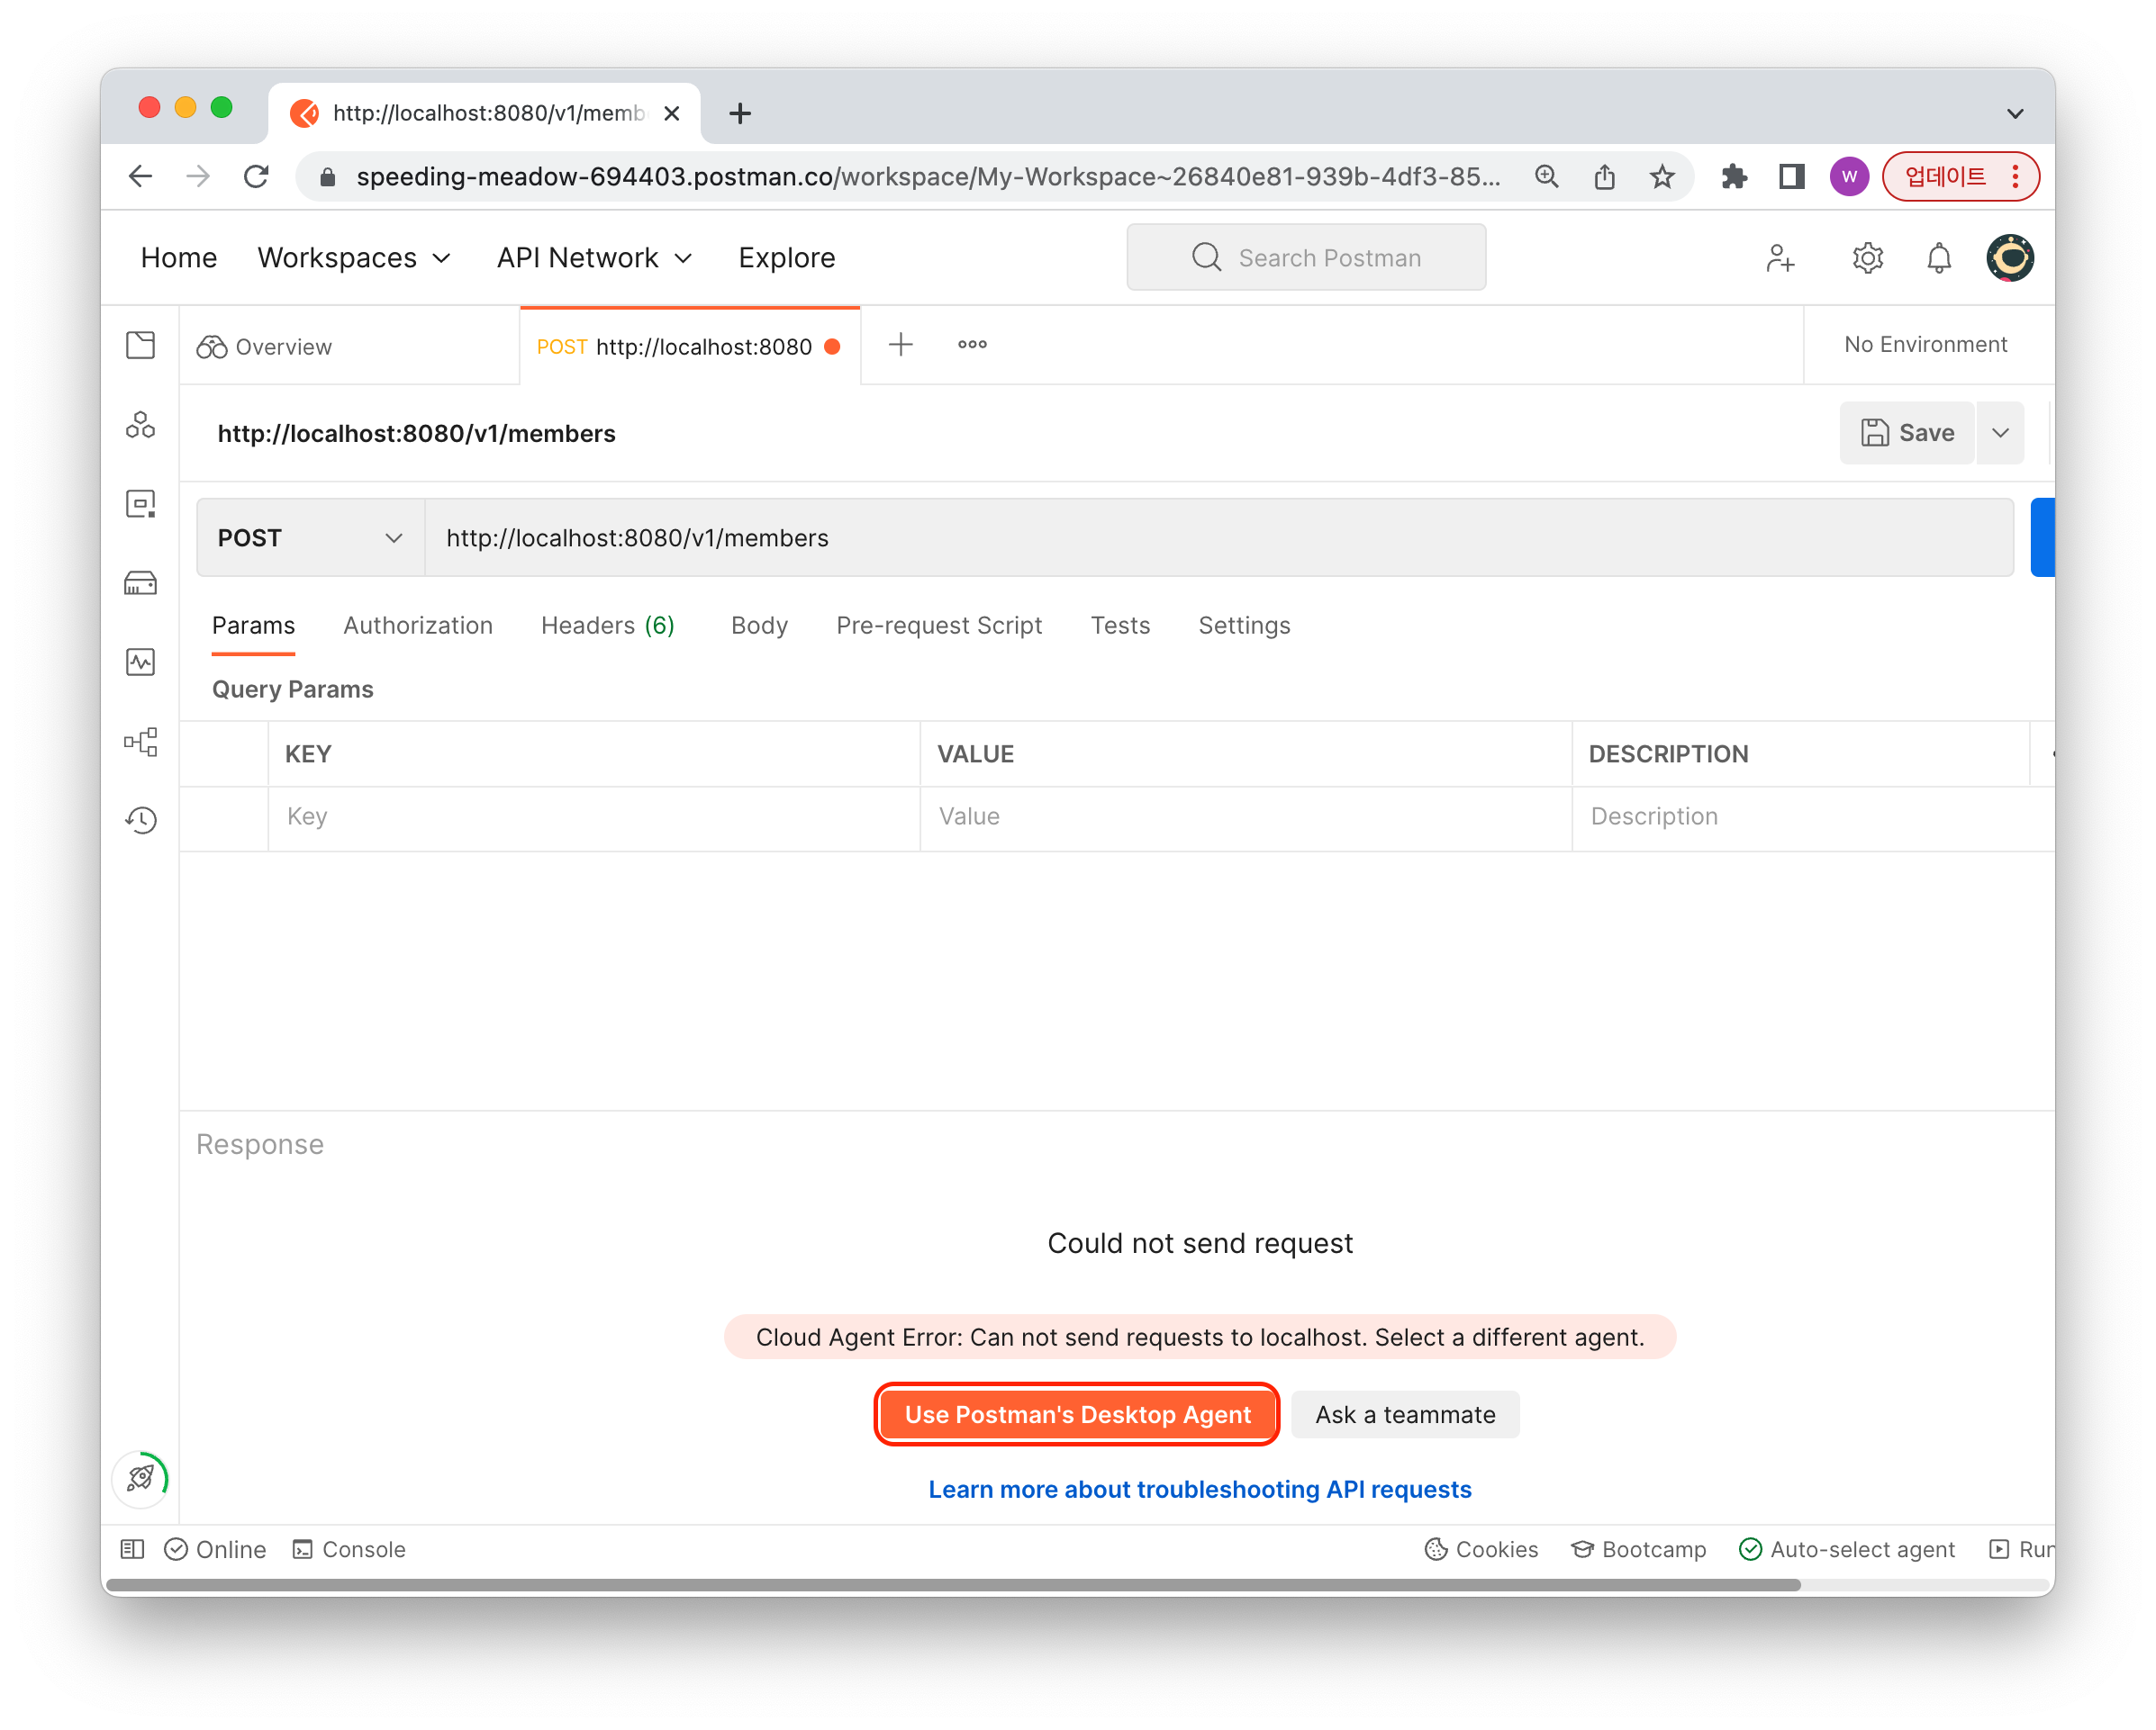Expand the Save options arrow
Image resolution: width=2156 pixels, height=1730 pixels.
(x=2000, y=433)
